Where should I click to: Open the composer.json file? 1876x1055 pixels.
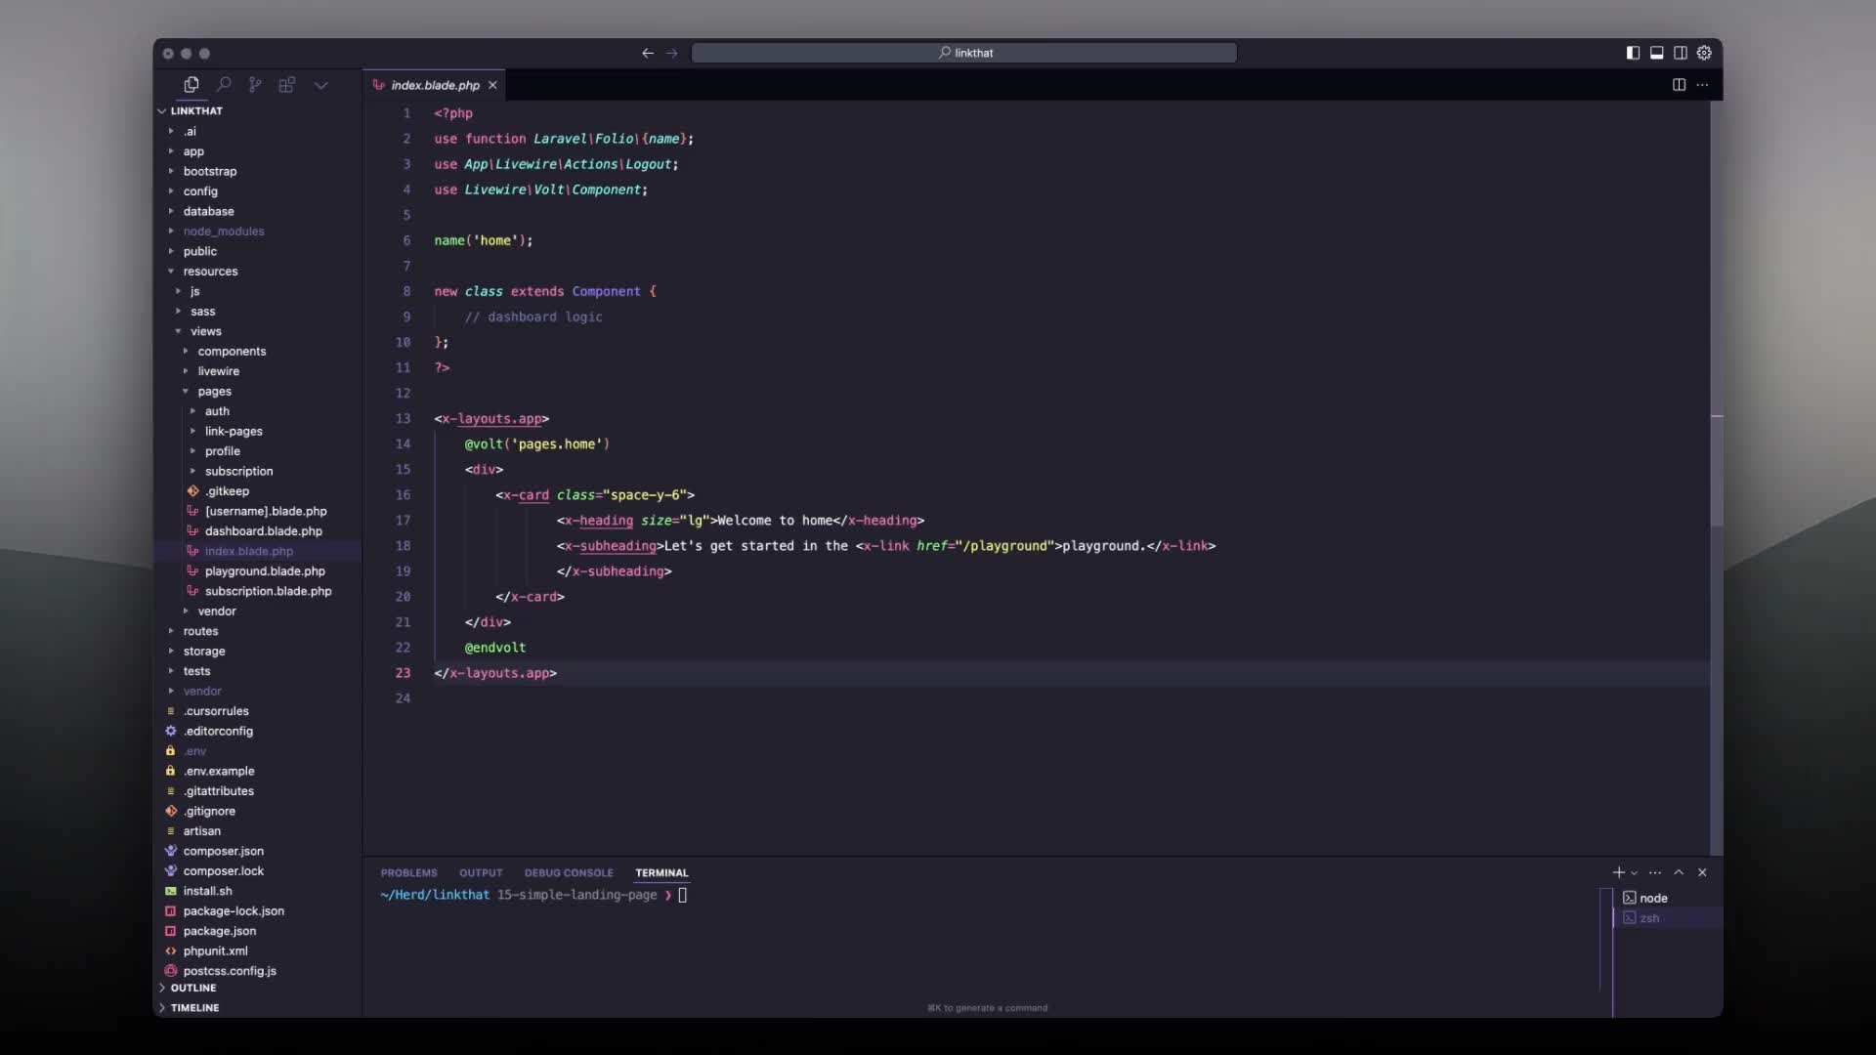click(224, 851)
